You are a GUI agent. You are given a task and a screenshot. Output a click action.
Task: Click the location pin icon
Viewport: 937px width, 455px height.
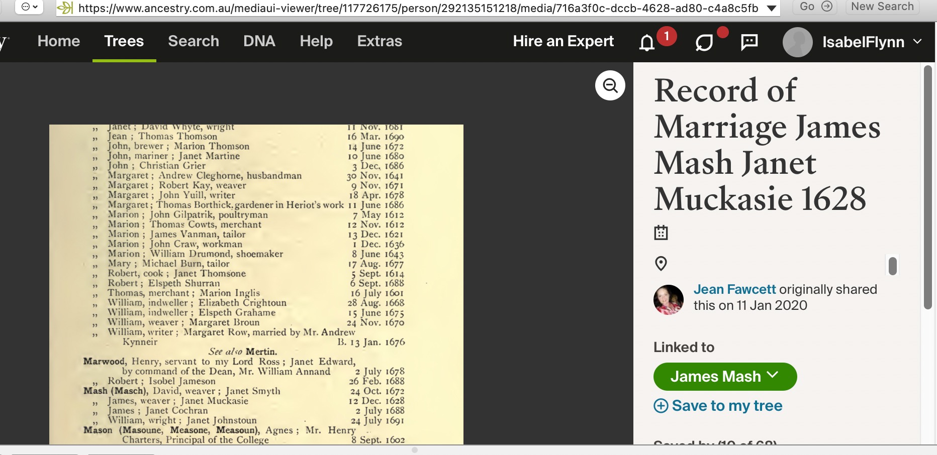pos(661,263)
